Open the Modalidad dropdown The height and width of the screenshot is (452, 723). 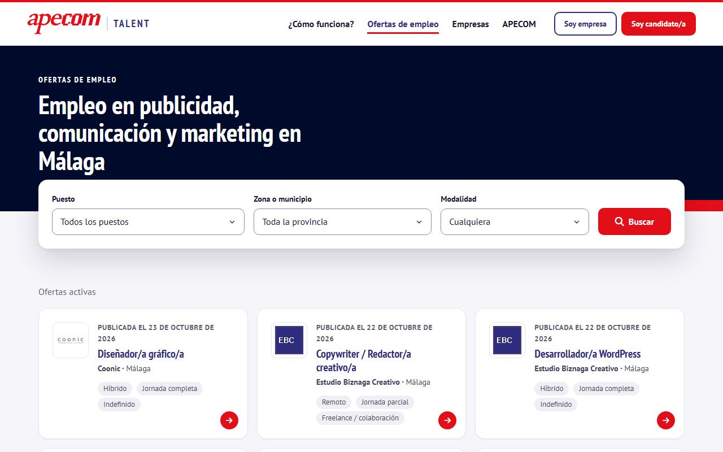click(x=515, y=222)
